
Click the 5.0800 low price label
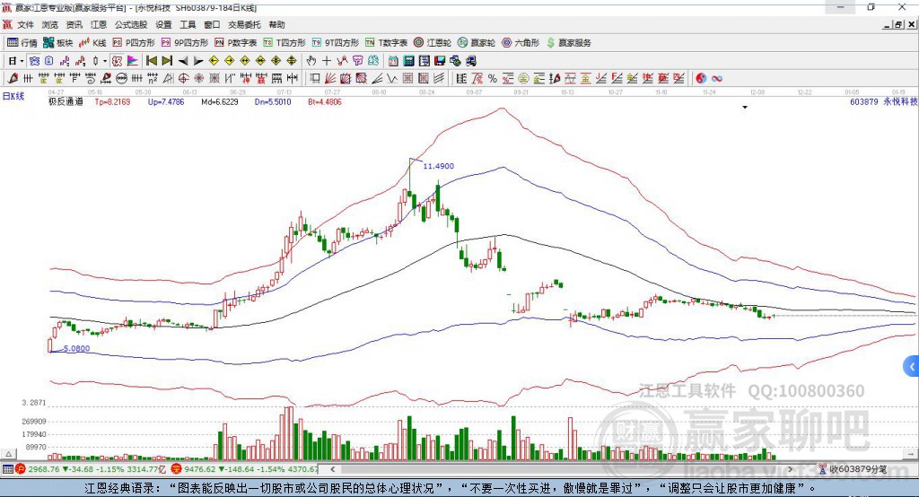77,349
